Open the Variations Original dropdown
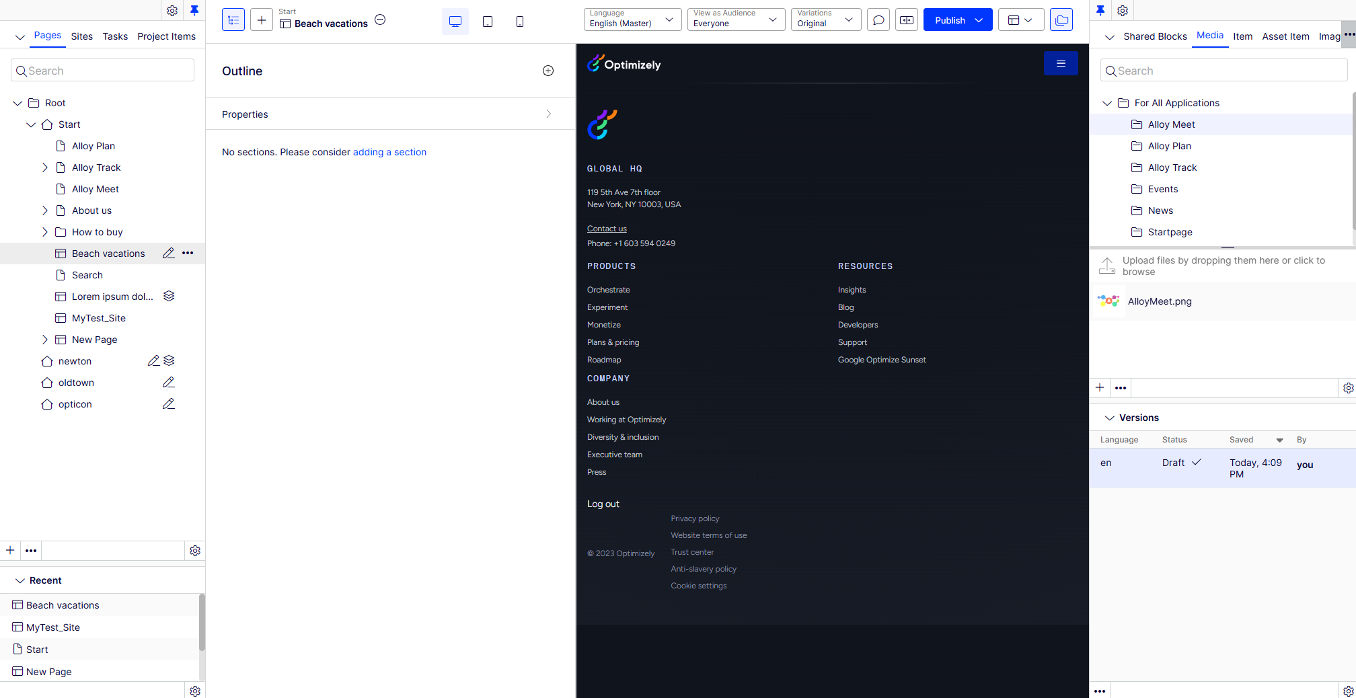Screen dimensions: 1356x698 click(x=826, y=20)
